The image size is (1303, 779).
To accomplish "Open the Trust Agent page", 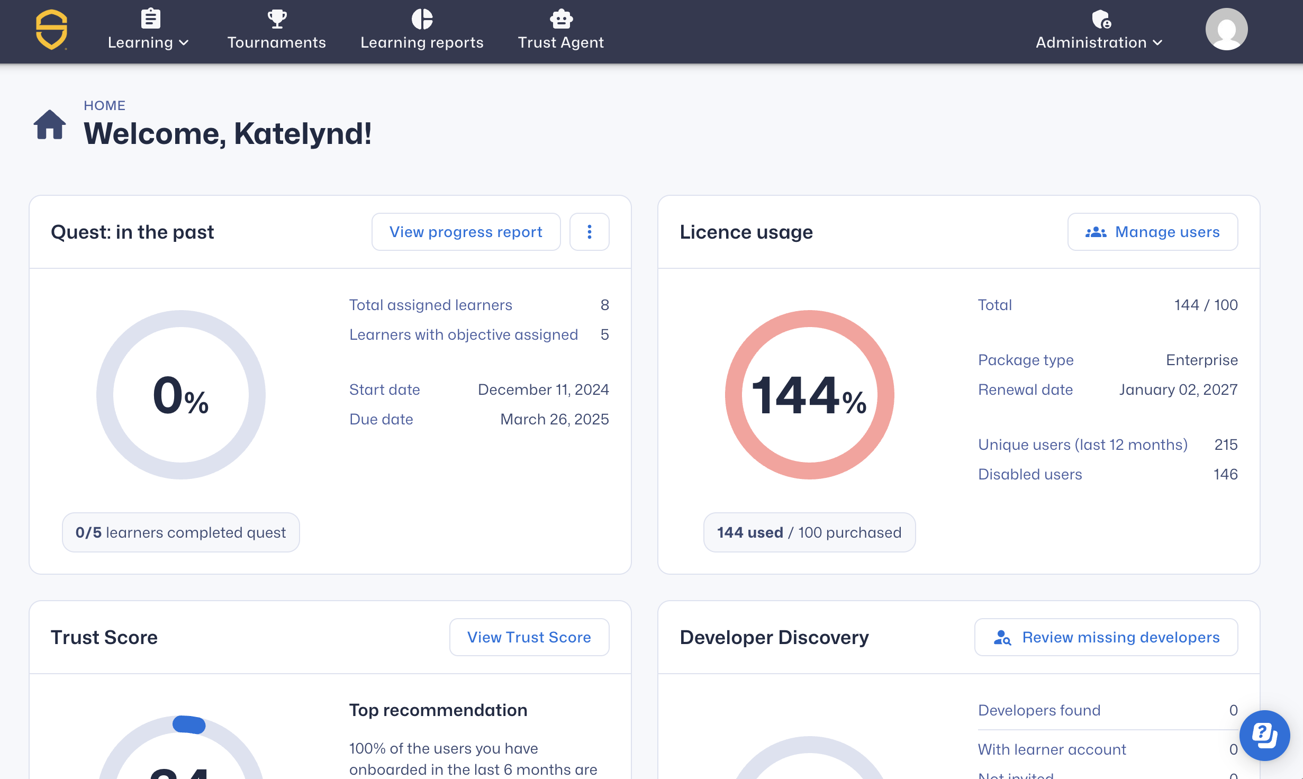I will (x=561, y=42).
